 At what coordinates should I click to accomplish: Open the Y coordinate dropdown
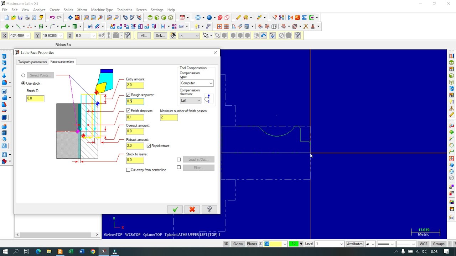[61, 36]
